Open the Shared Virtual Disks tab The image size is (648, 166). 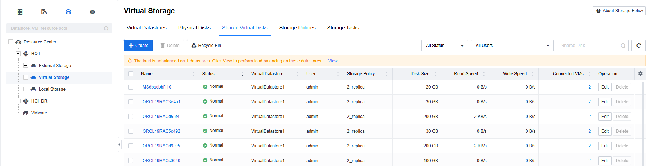tap(245, 28)
